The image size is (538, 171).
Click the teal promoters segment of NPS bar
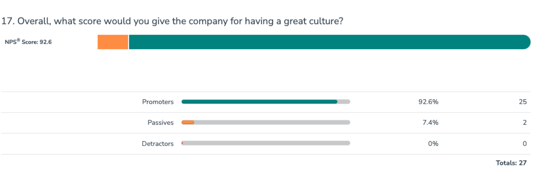330,42
